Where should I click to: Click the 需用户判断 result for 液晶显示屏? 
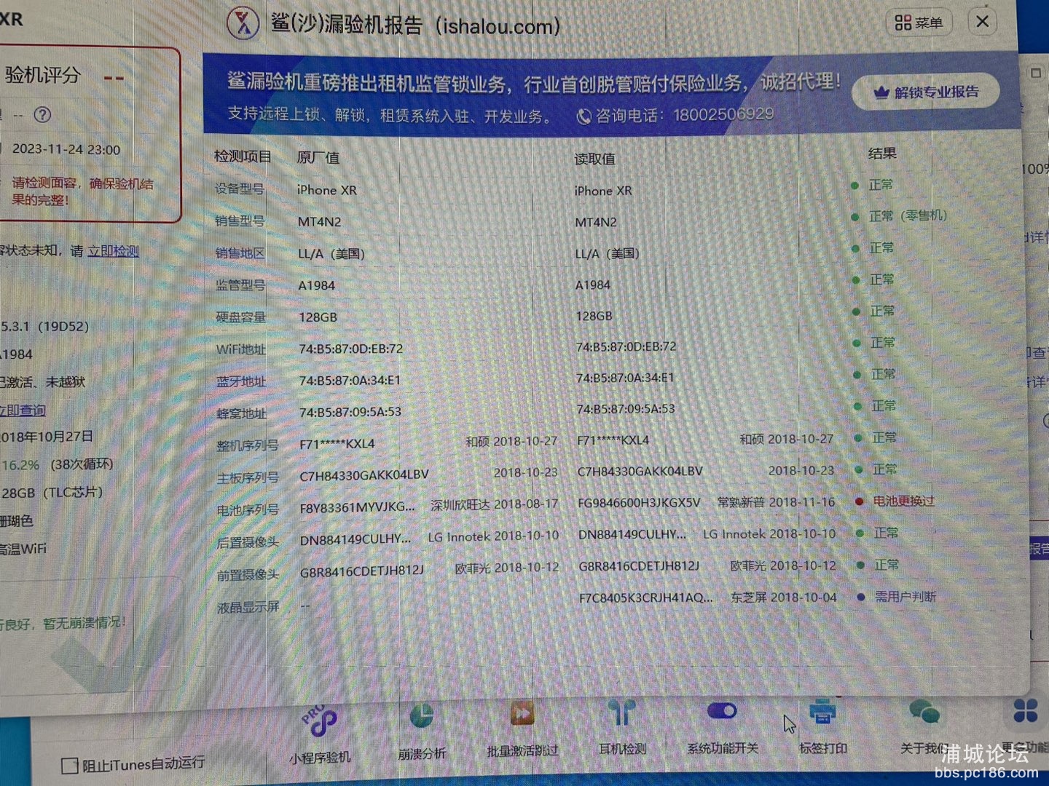tap(905, 597)
